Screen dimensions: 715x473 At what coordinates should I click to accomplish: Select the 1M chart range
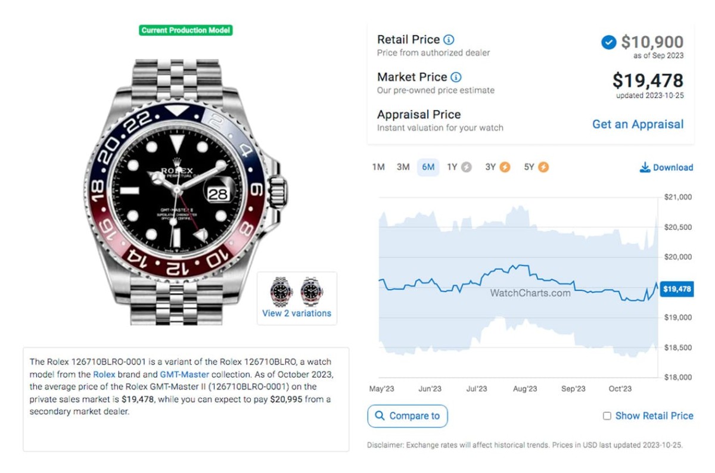tap(378, 167)
